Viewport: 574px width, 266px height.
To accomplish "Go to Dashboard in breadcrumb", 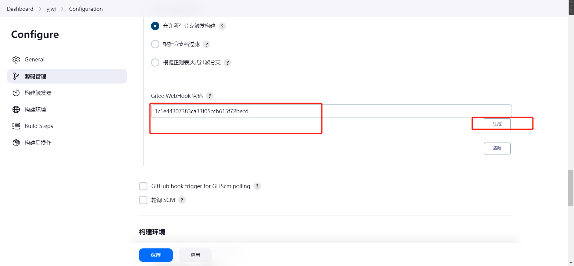I will pos(20,9).
